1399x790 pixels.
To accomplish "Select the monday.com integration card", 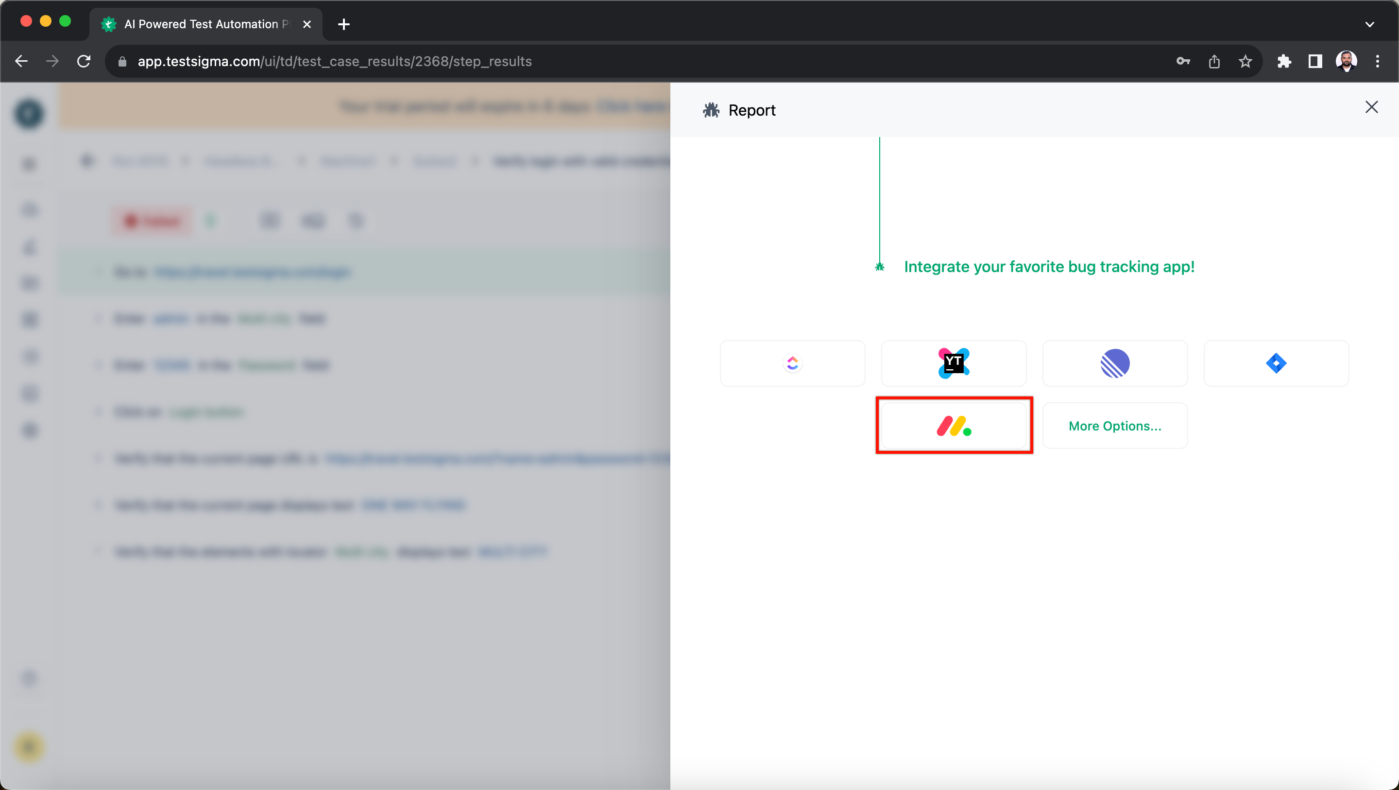I will click(x=954, y=426).
